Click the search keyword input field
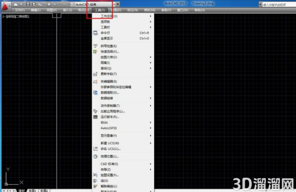This screenshot has height=192, width=296. (279, 4)
